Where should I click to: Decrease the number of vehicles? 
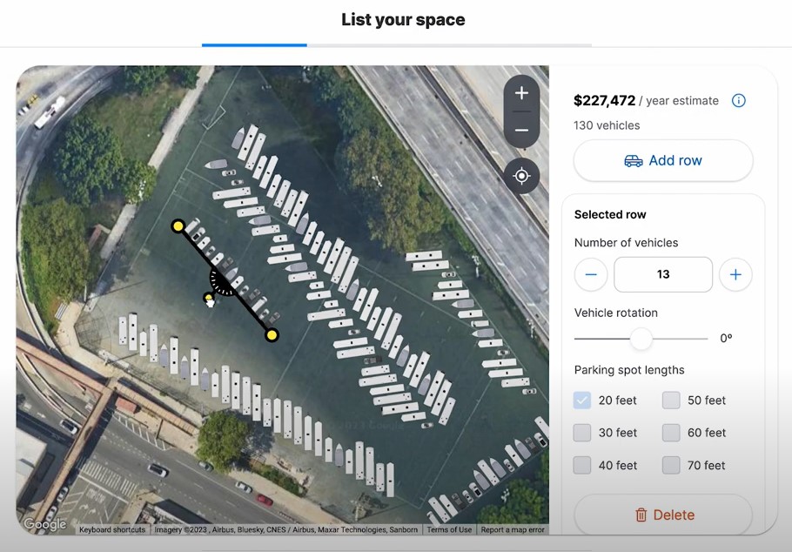591,274
